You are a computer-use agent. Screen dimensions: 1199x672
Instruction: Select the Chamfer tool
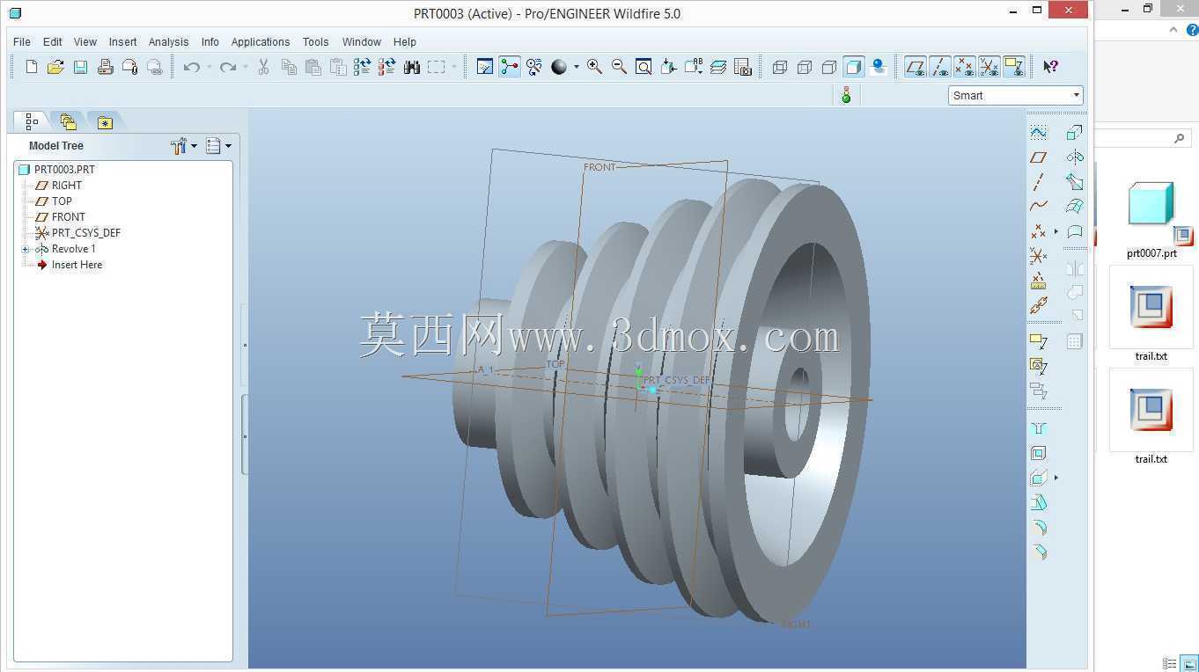click(1039, 552)
